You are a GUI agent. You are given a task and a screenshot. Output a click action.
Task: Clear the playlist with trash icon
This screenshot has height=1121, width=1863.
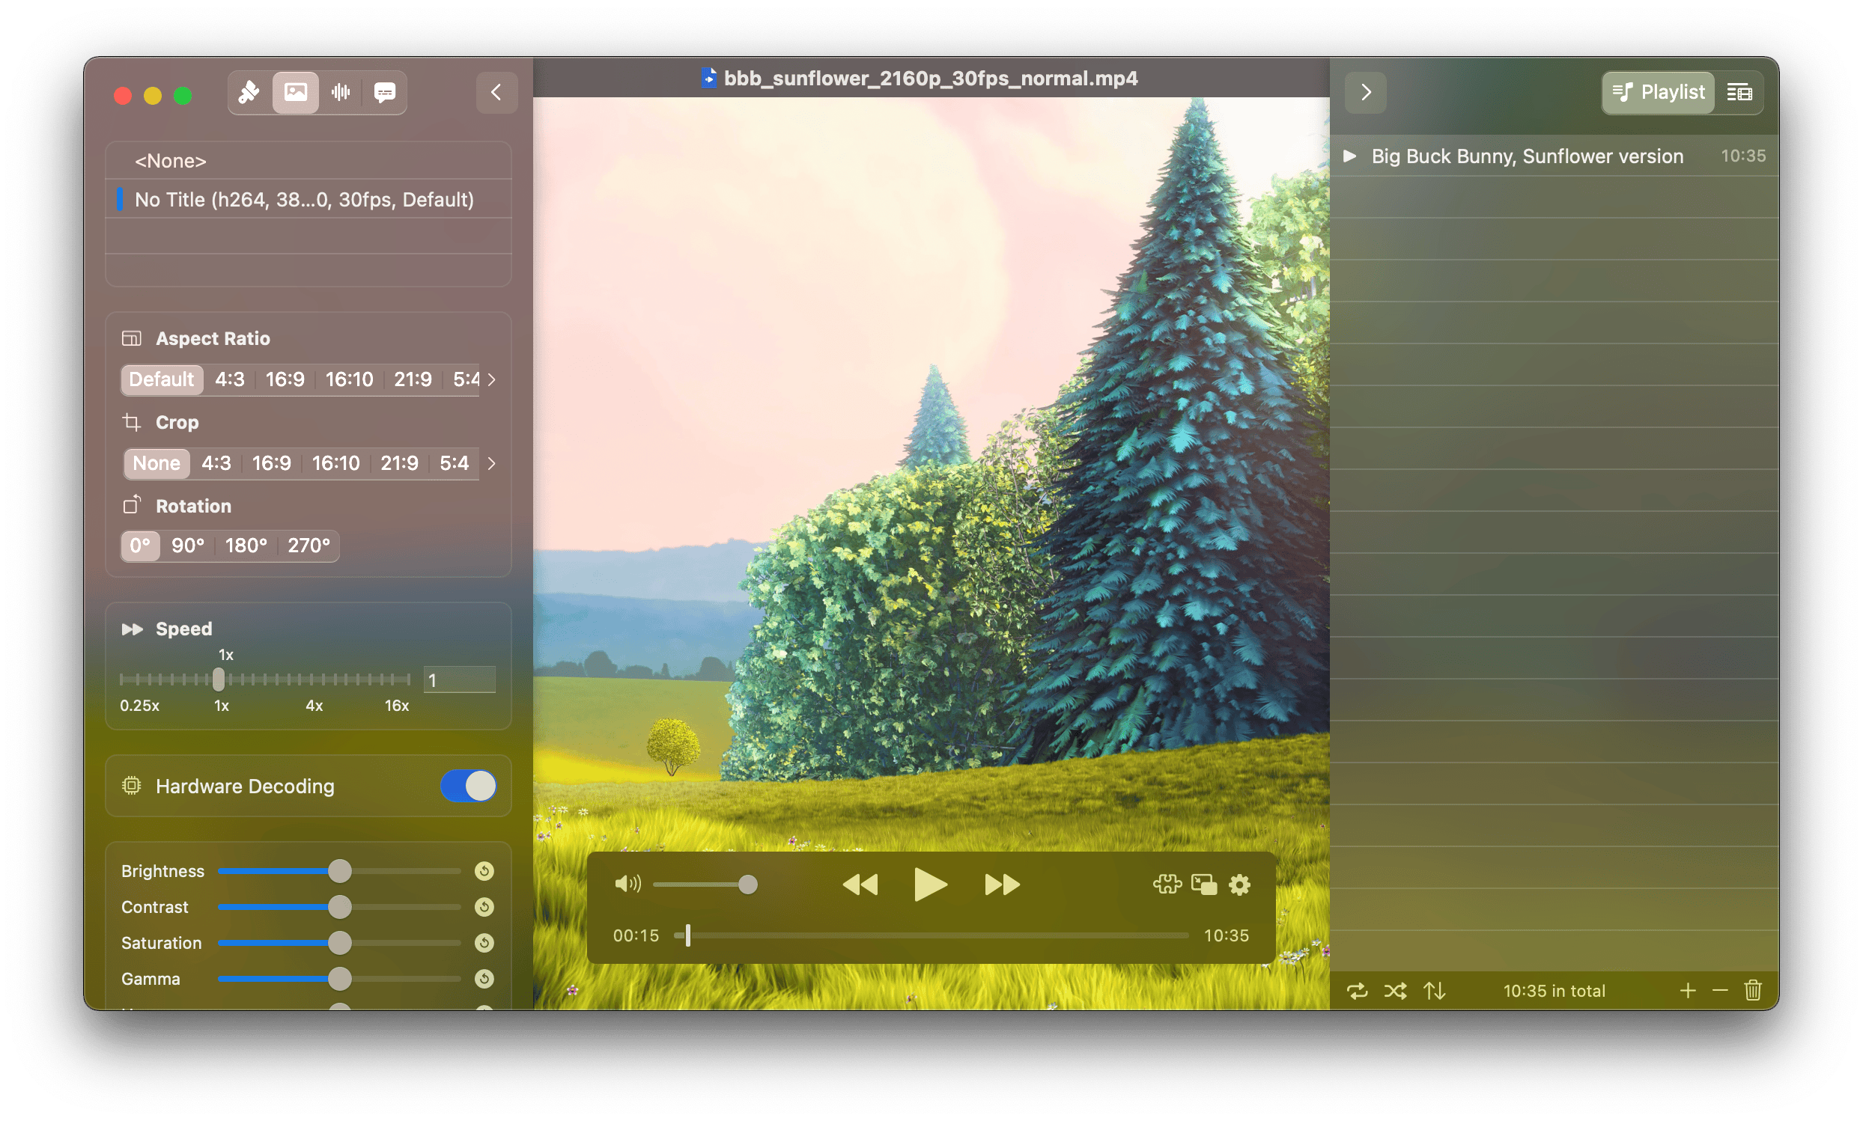click(1753, 990)
